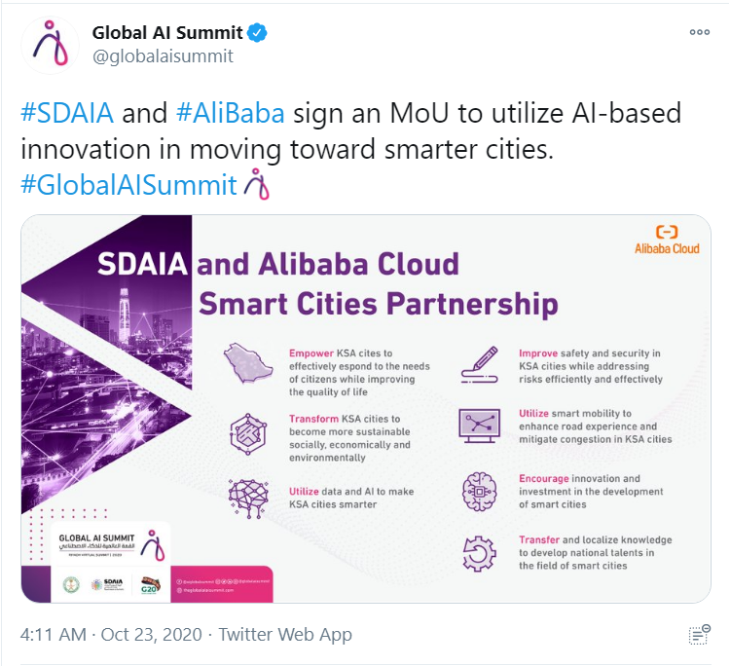The width and height of the screenshot is (730, 666).
Task: Click the brain chip icon
Action: (480, 492)
